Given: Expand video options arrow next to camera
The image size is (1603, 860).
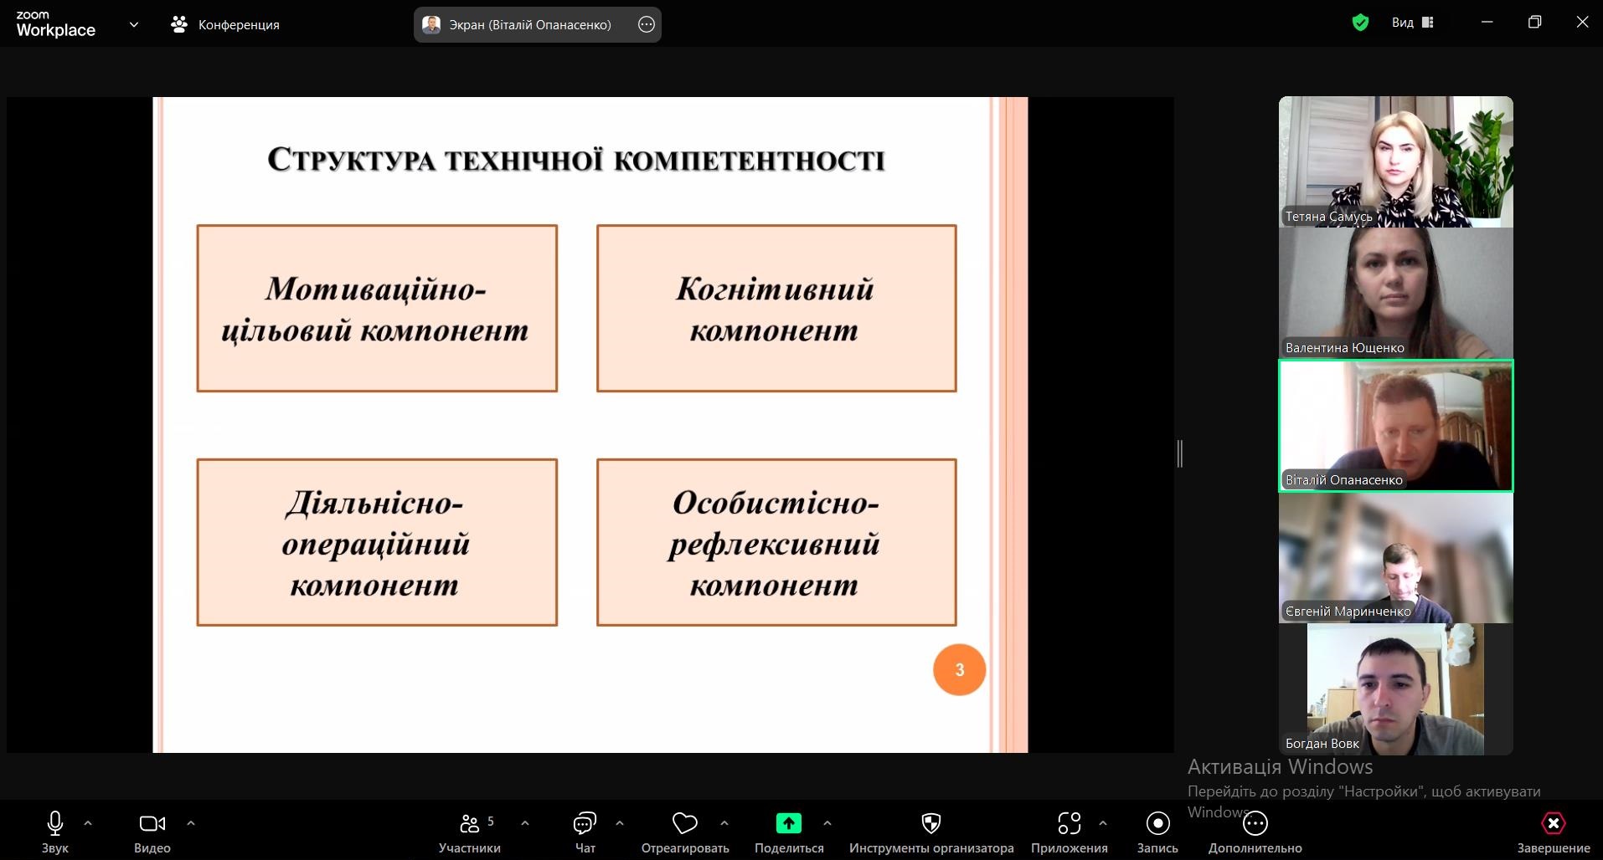Looking at the screenshot, I should tap(191, 823).
